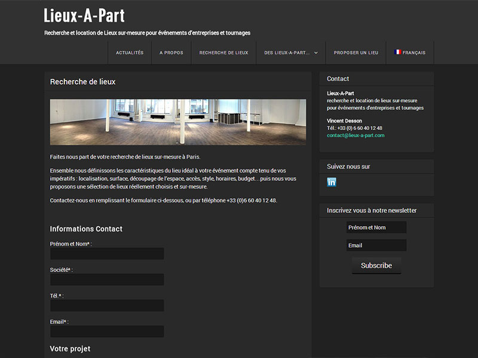Switch language via Français menu item
The image size is (478, 358).
(x=410, y=53)
